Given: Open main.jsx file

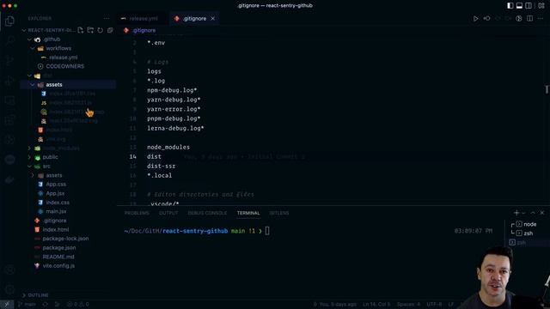Looking at the screenshot, I should click(56, 211).
